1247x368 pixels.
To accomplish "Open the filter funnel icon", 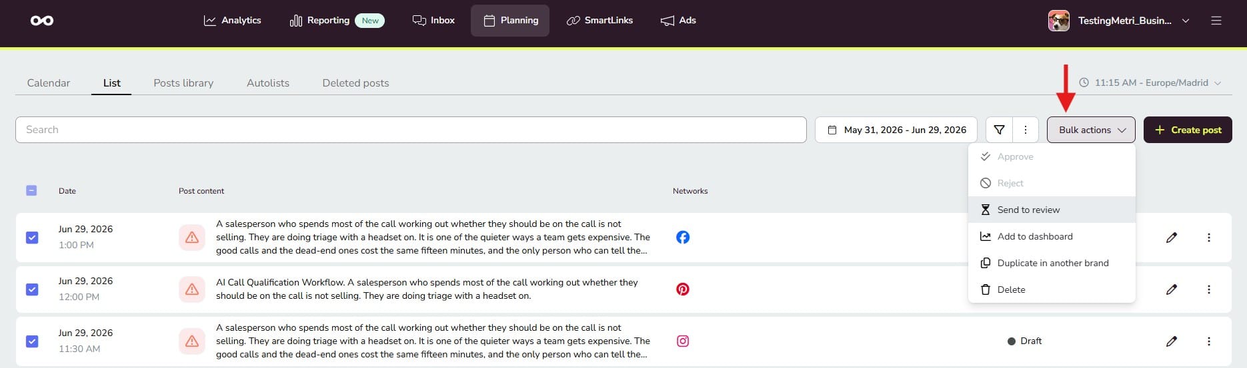I will click(x=999, y=130).
